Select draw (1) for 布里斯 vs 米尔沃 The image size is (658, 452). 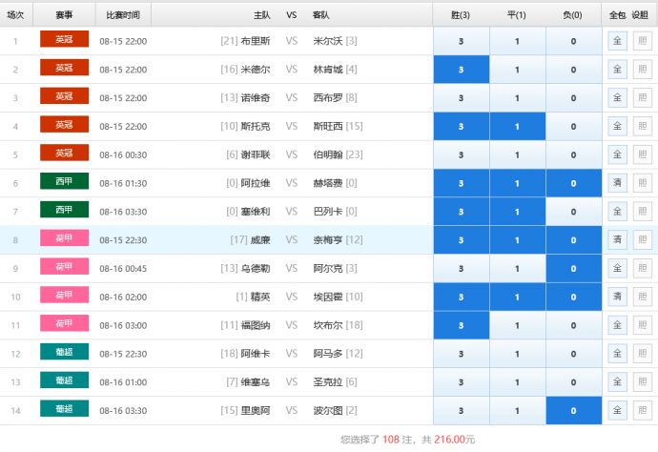coord(518,41)
